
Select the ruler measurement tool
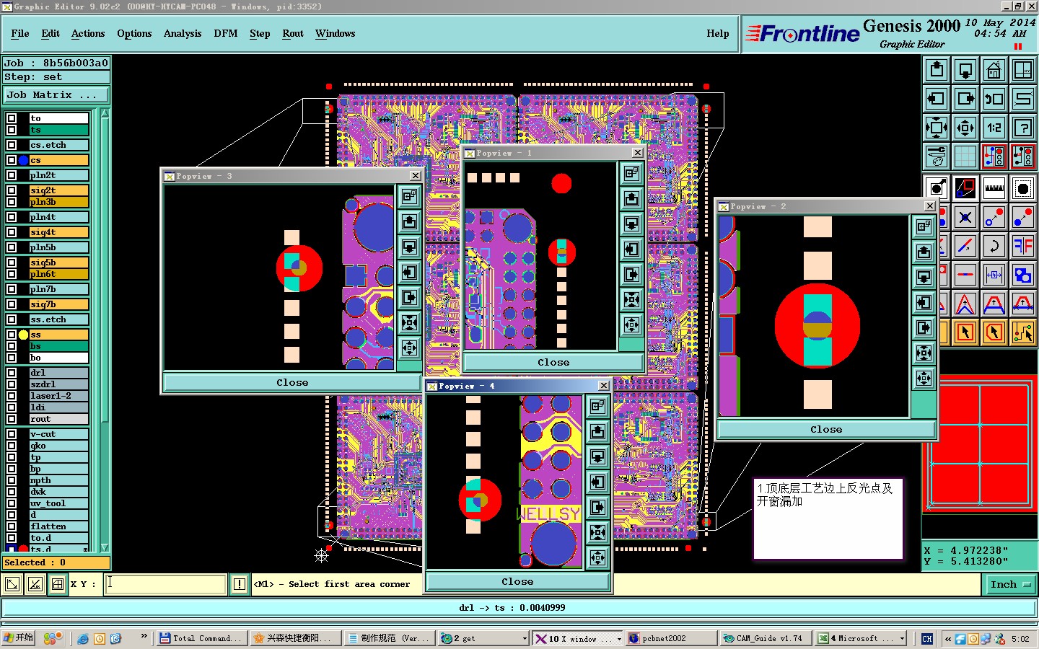click(994, 188)
